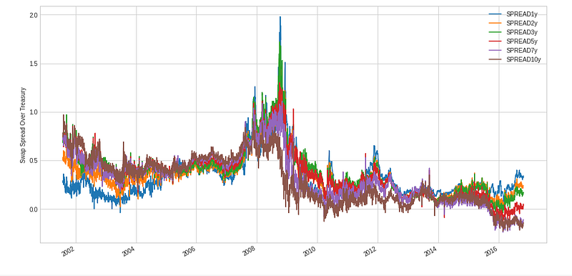Click the red SPREAD5y legend line
The image size is (572, 276).
(x=495, y=41)
